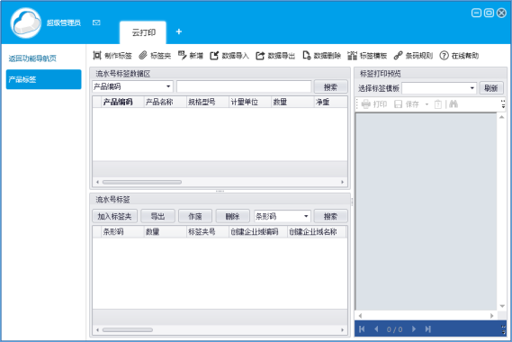
Task: Click horizontal scrollbar of lower label table
Action: [x=128, y=329]
